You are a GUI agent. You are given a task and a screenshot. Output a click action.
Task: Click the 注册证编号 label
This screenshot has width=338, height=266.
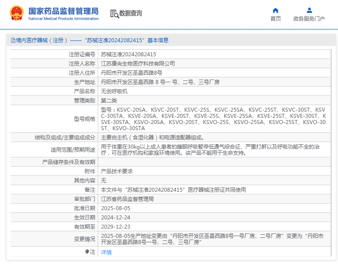point(82,55)
